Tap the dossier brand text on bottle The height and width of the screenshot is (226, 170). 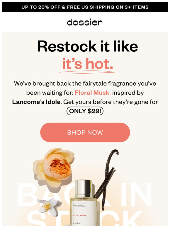76,223
